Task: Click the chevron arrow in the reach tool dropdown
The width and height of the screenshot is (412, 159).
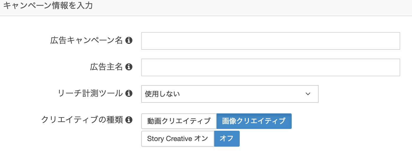Action: tap(308, 94)
